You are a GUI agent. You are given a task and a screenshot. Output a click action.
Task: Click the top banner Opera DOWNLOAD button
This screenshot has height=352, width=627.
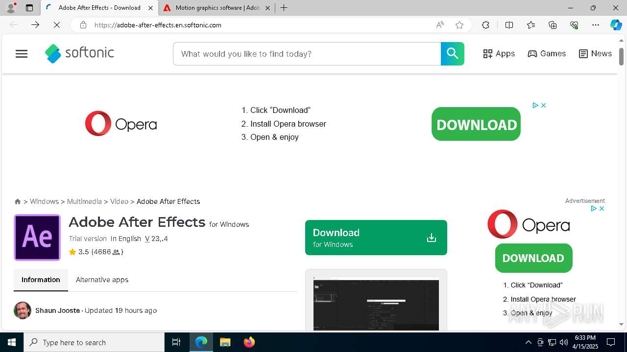[476, 124]
